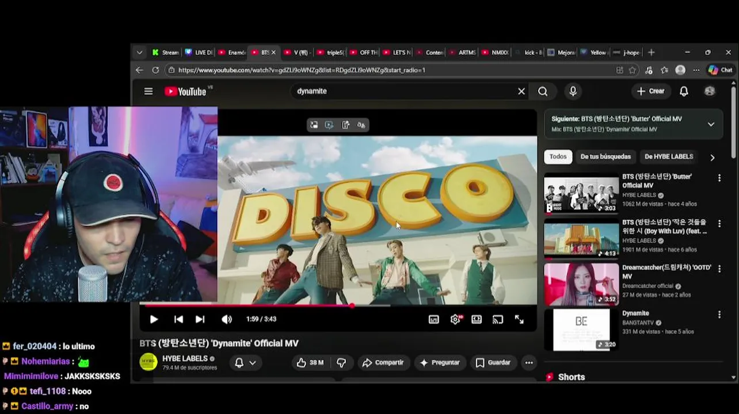Open the BANGTANTV Dynamite video thumbnail
Screen dimensions: 739x414
pos(581,329)
